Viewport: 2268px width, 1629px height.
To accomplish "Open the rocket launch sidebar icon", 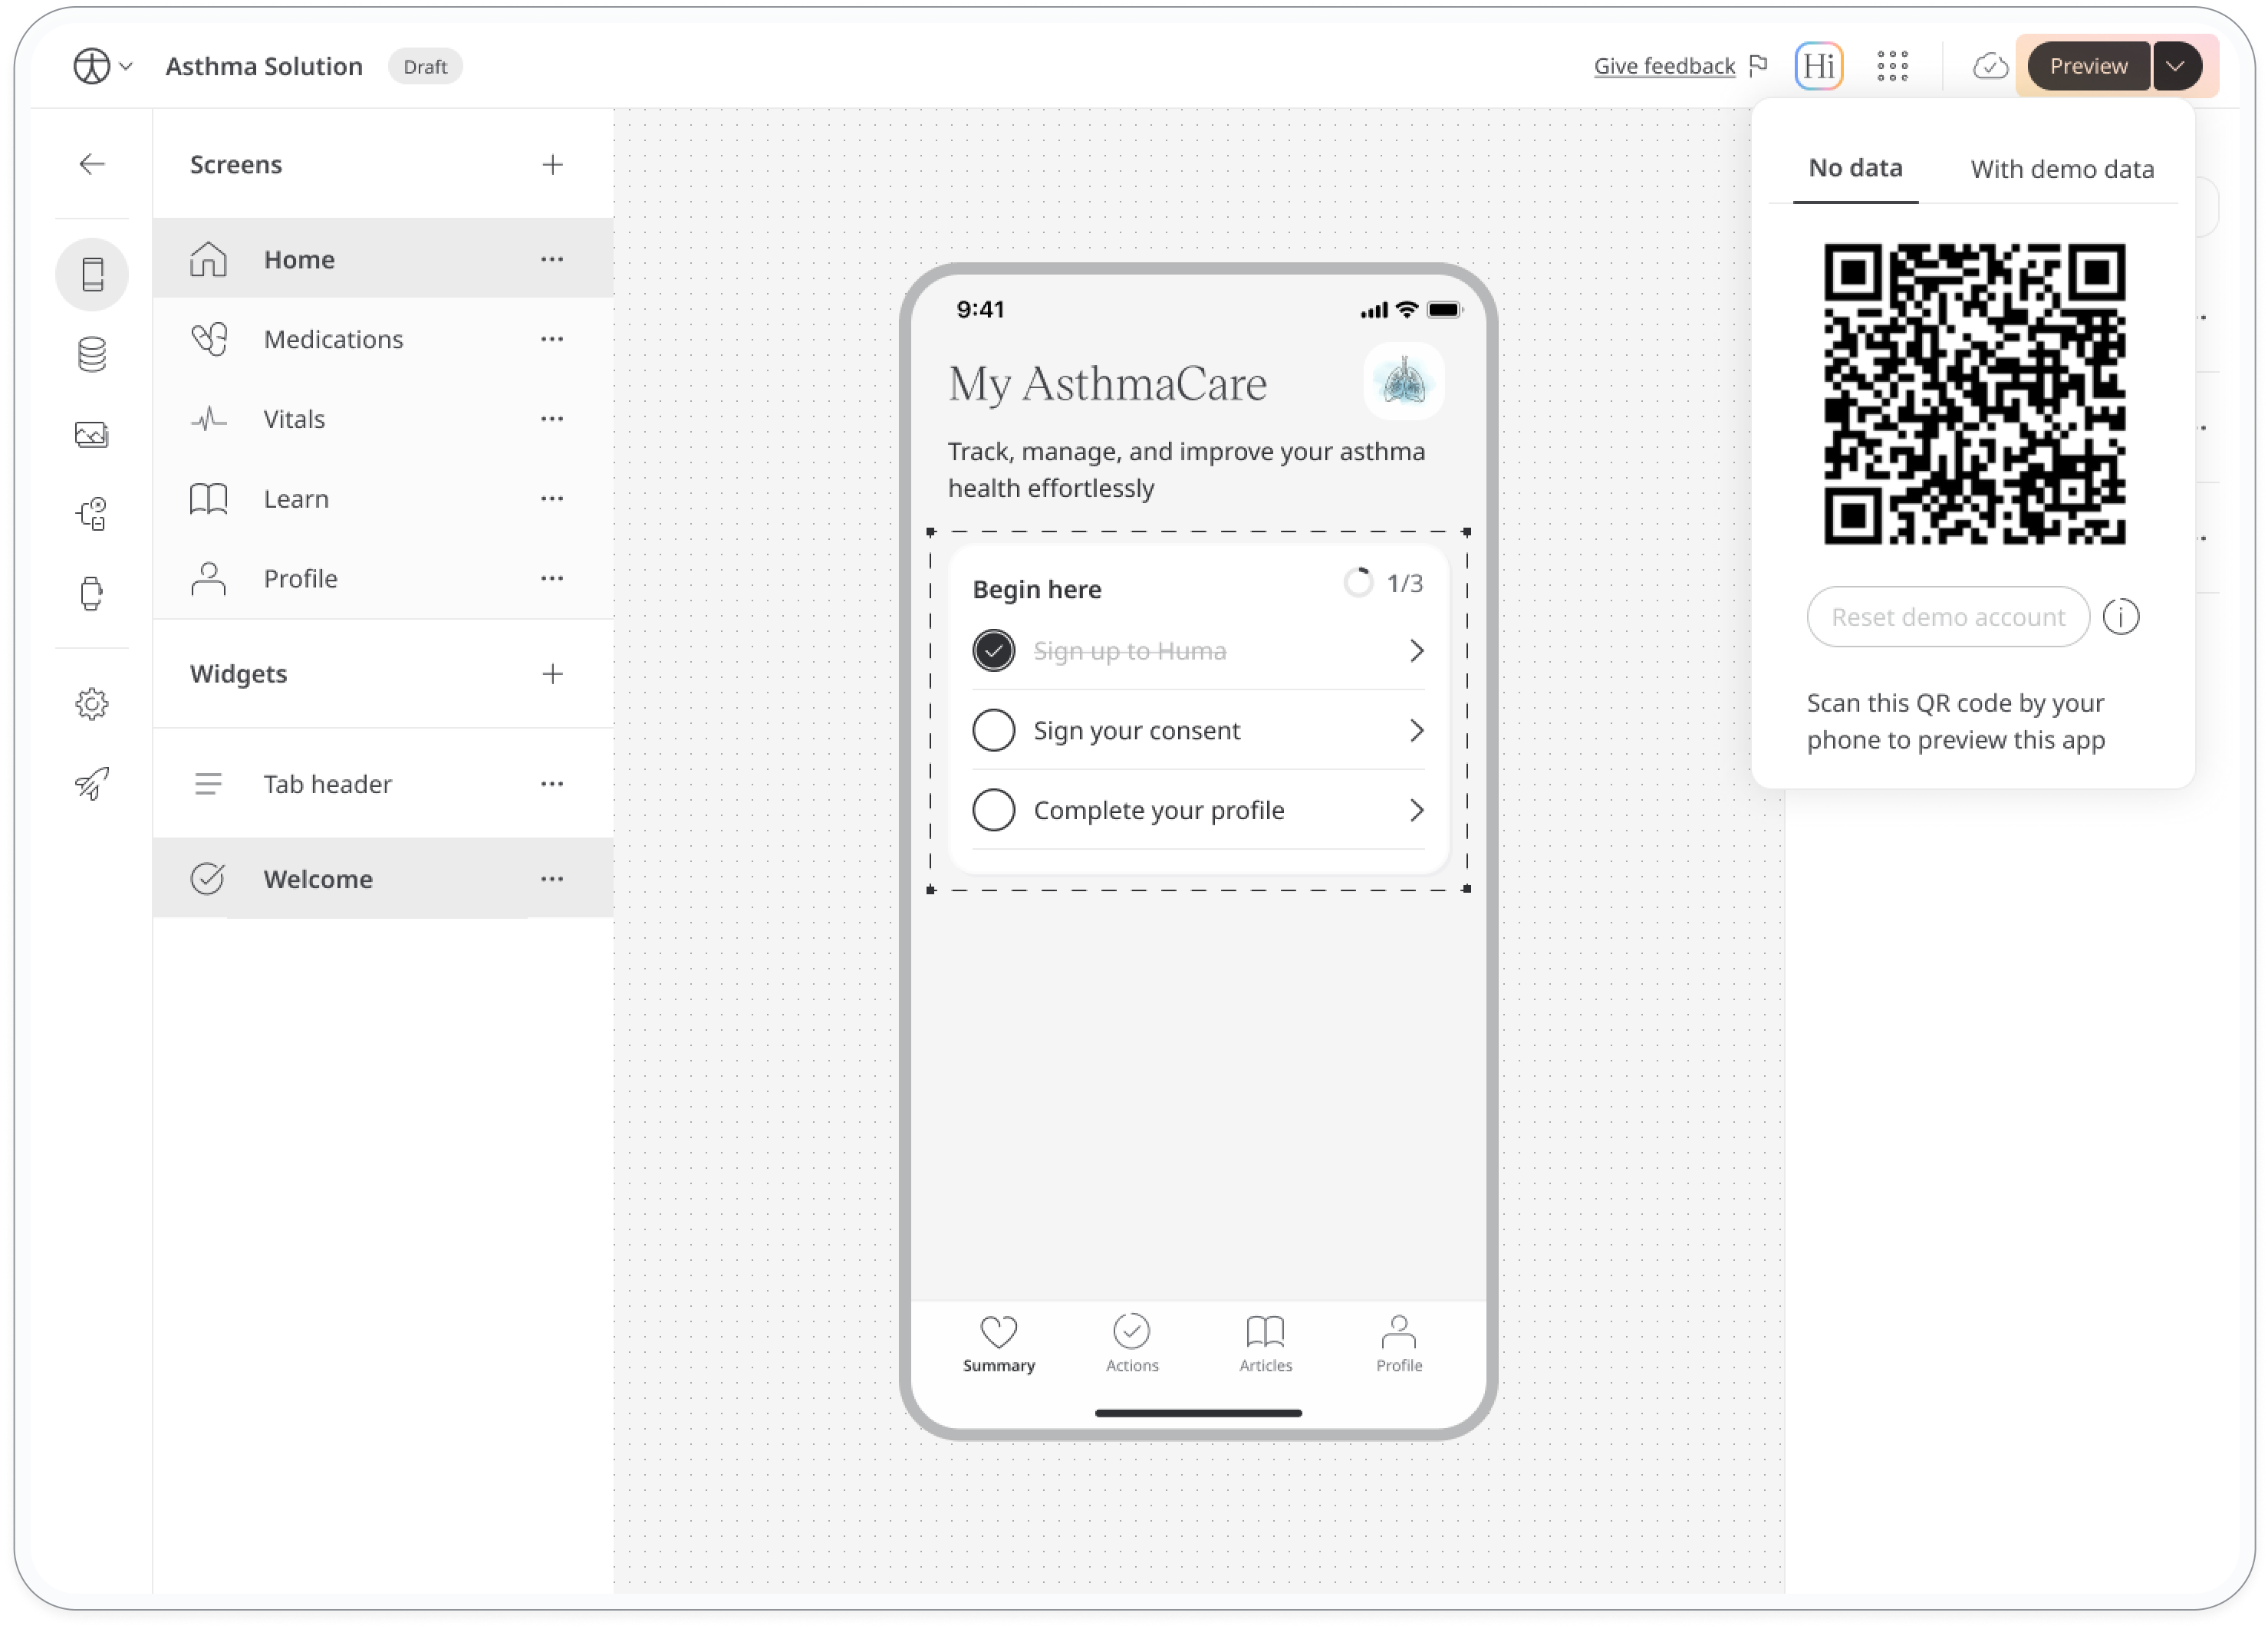I will pos(92,784).
